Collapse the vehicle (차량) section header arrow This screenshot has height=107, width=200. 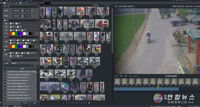(x=38, y=37)
